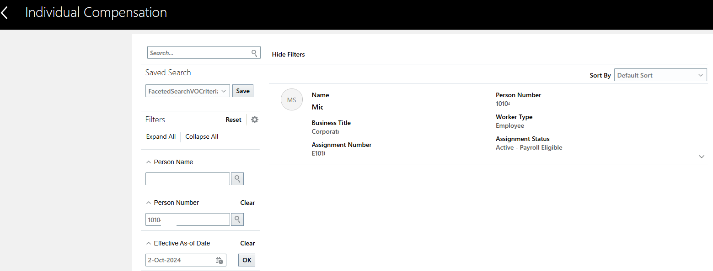Screen dimensions: 713x271
Task: Click the magnifier beside Person Name field
Action: click(x=237, y=178)
